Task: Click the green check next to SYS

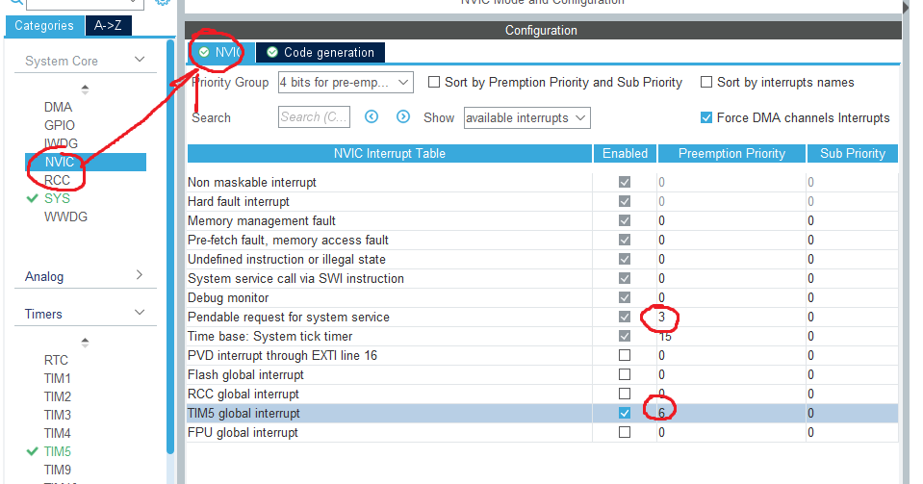Action: 33,198
